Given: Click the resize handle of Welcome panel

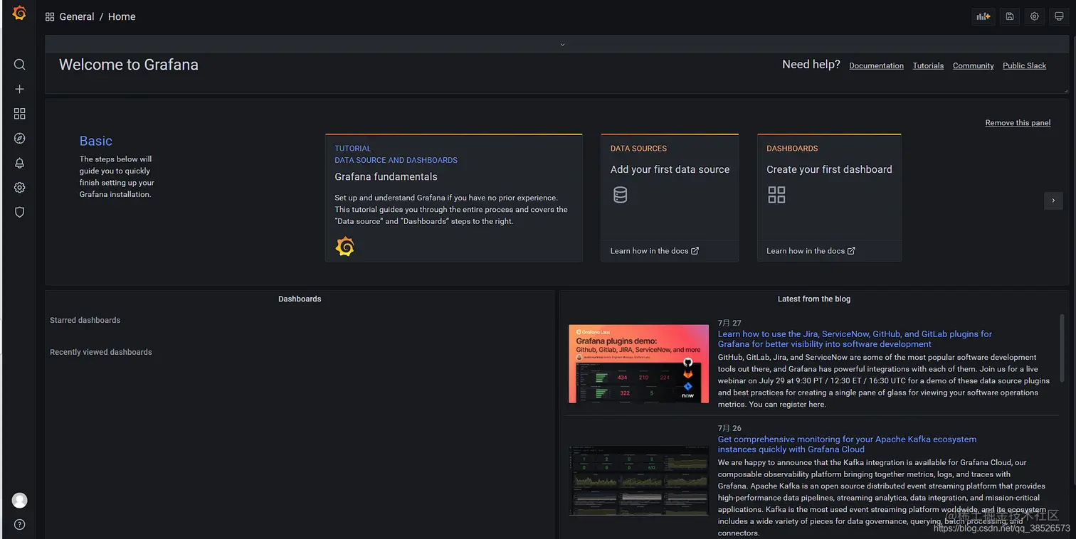Looking at the screenshot, I should click(x=1065, y=90).
